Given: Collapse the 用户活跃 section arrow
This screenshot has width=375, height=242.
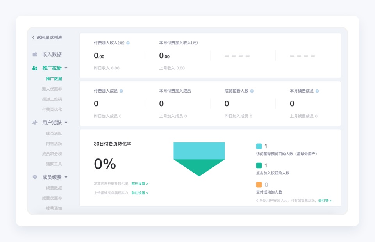Looking at the screenshot, I should 66,123.
